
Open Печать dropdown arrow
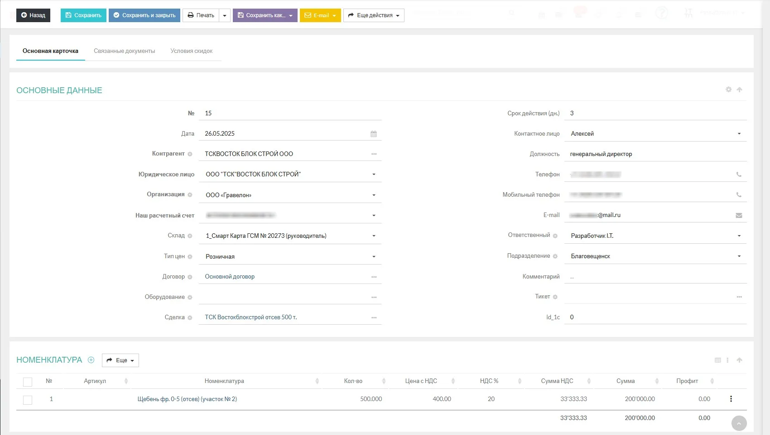coord(225,15)
